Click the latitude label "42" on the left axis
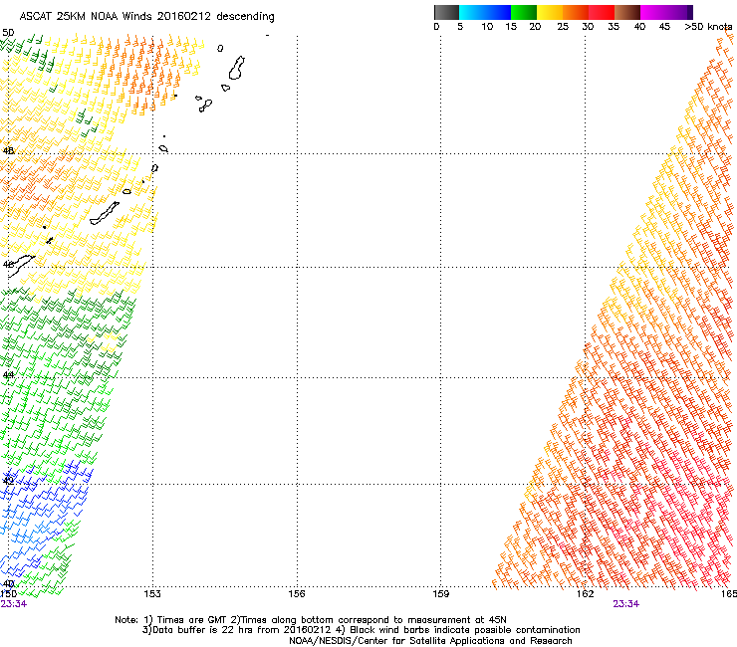This screenshot has width=737, height=647. [8, 480]
